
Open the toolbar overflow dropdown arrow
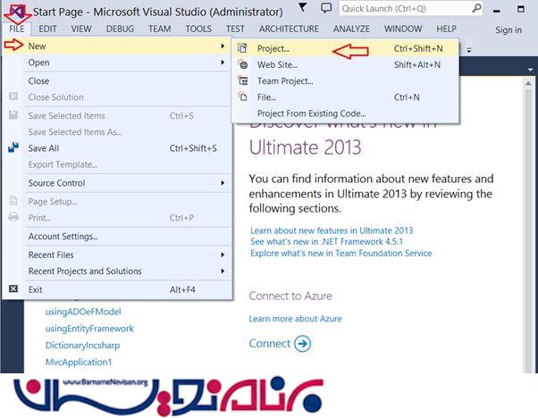tap(468, 50)
